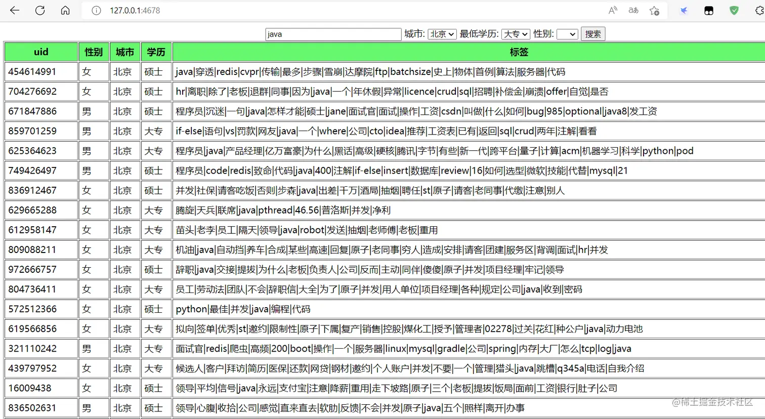765x419 pixels.
Task: Select uid cell 612958147
Action: 41,230
